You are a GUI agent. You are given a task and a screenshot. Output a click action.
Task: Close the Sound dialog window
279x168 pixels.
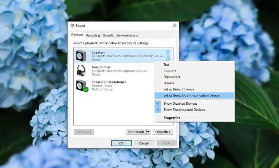point(175,26)
